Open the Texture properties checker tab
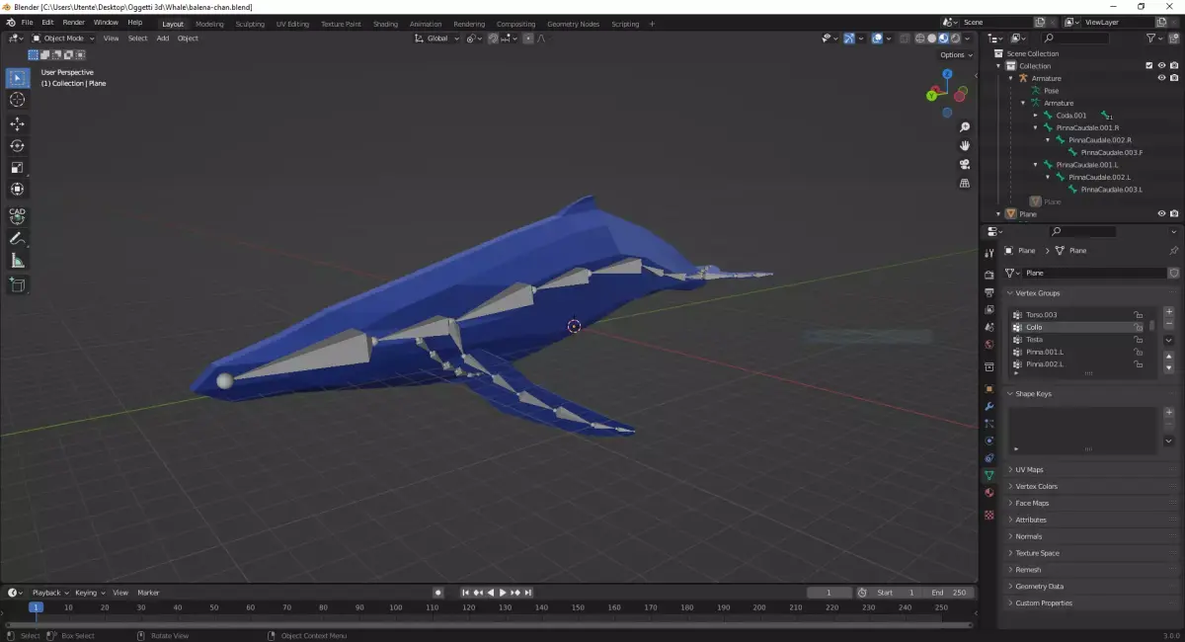The width and height of the screenshot is (1185, 642). (988, 515)
